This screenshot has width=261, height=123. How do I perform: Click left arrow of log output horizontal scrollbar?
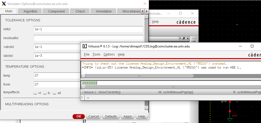tap(83, 76)
